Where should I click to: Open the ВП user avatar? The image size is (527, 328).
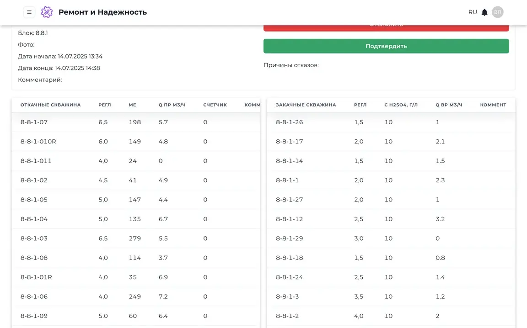click(x=497, y=12)
